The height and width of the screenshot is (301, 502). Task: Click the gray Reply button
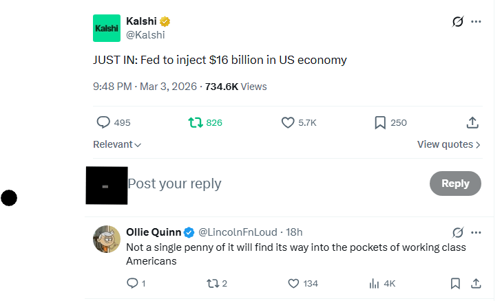(455, 183)
